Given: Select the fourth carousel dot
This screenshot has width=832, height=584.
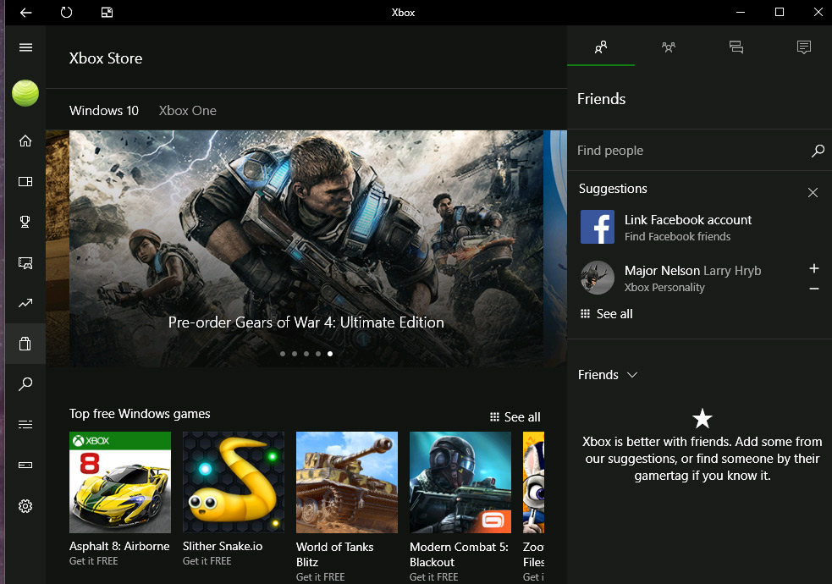Looking at the screenshot, I should 318,354.
